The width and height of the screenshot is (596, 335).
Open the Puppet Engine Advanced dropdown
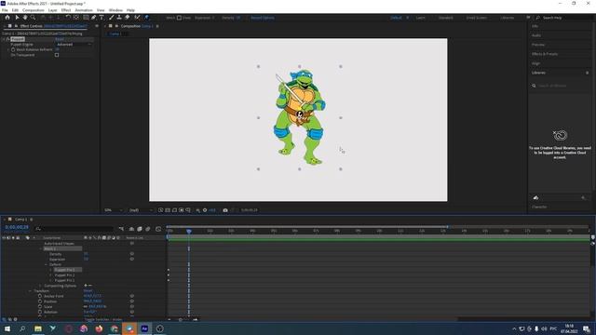(x=74, y=45)
